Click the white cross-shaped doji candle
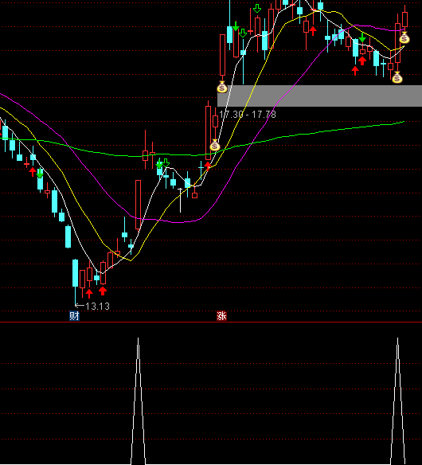The image size is (422, 465). point(180,200)
